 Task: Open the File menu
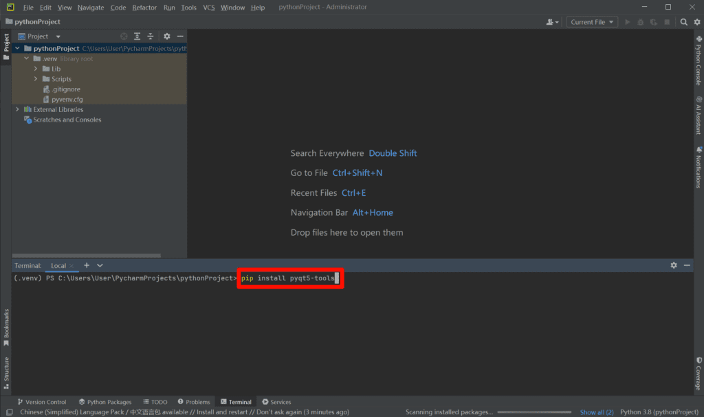click(x=28, y=7)
